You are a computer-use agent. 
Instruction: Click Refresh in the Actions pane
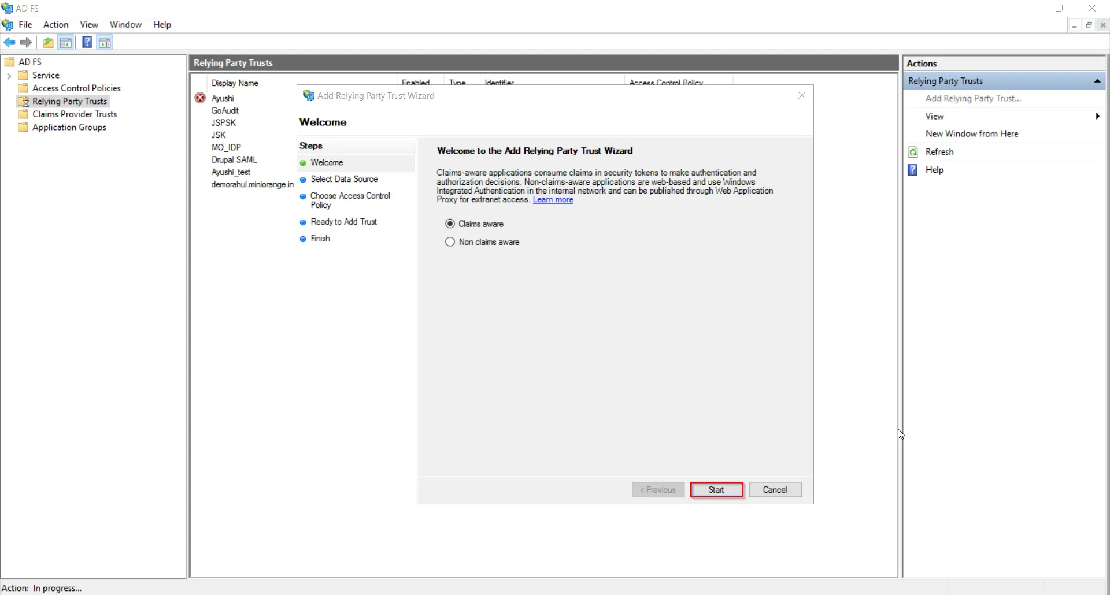(939, 151)
